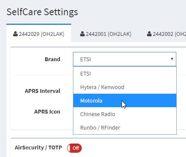Image resolution: width=186 pixels, height=157 pixels.
Task: Click the AirSecurity / TOTP label text
Action: (x=38, y=148)
